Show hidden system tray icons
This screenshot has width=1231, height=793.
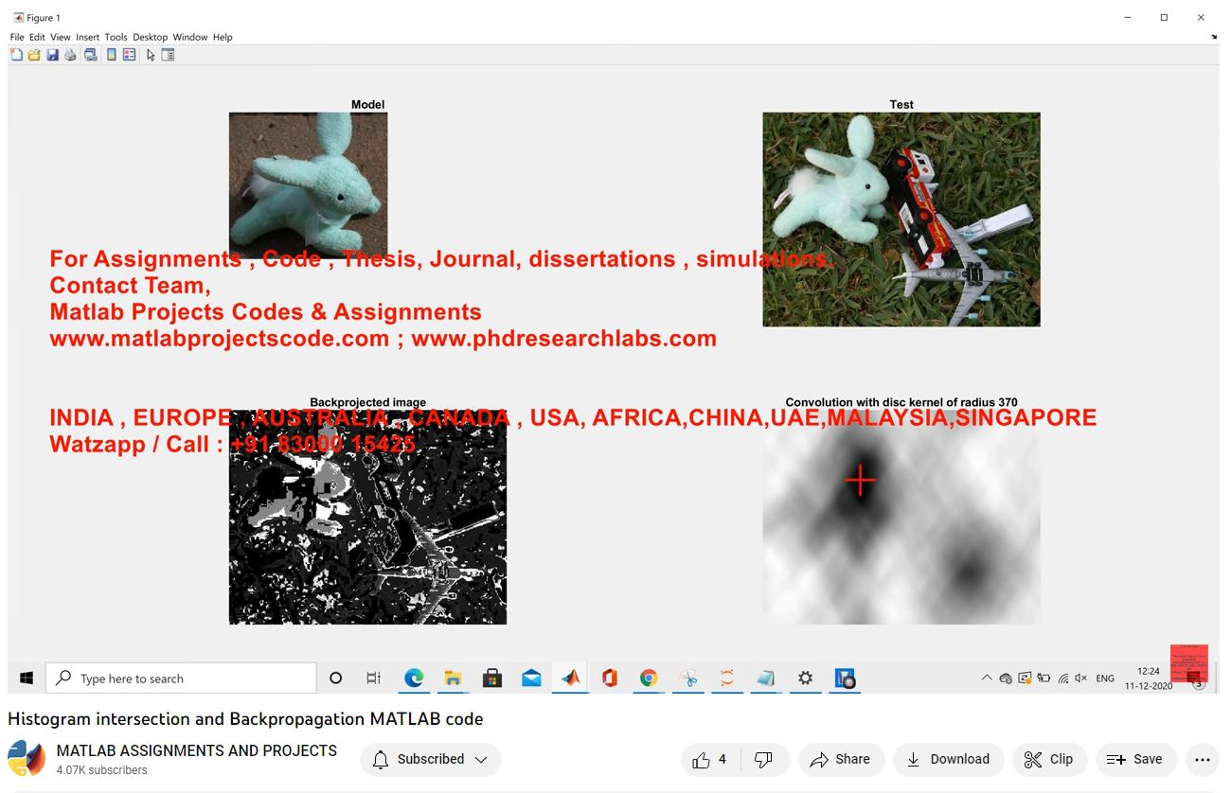987,678
